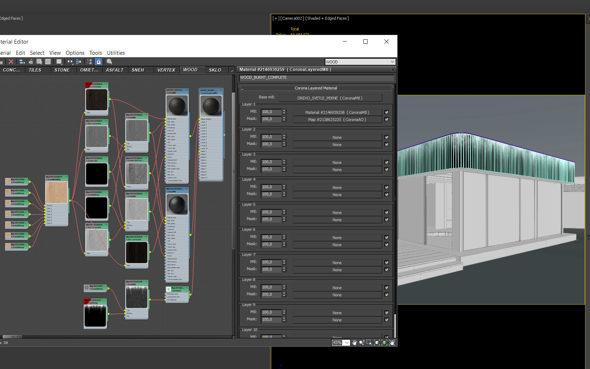The height and width of the screenshot is (369, 590).
Task: Uncheck Layer 1 Mask checkbox
Action: (x=387, y=119)
